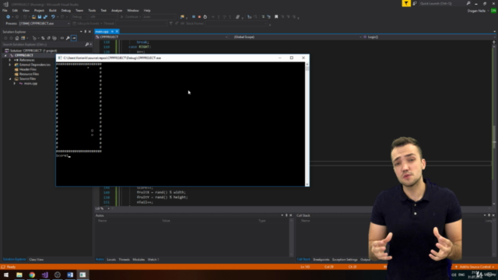The height and width of the screenshot is (280, 498).
Task: Stop debugging with the red stop icon
Action: [199, 17]
